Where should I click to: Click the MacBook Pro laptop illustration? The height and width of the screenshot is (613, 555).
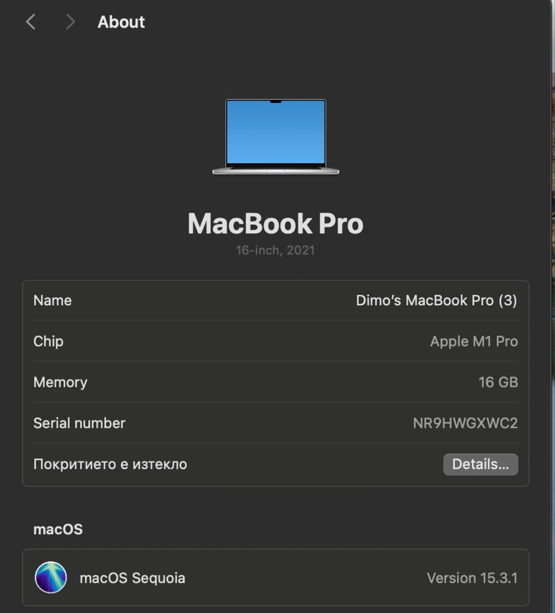pos(276,137)
